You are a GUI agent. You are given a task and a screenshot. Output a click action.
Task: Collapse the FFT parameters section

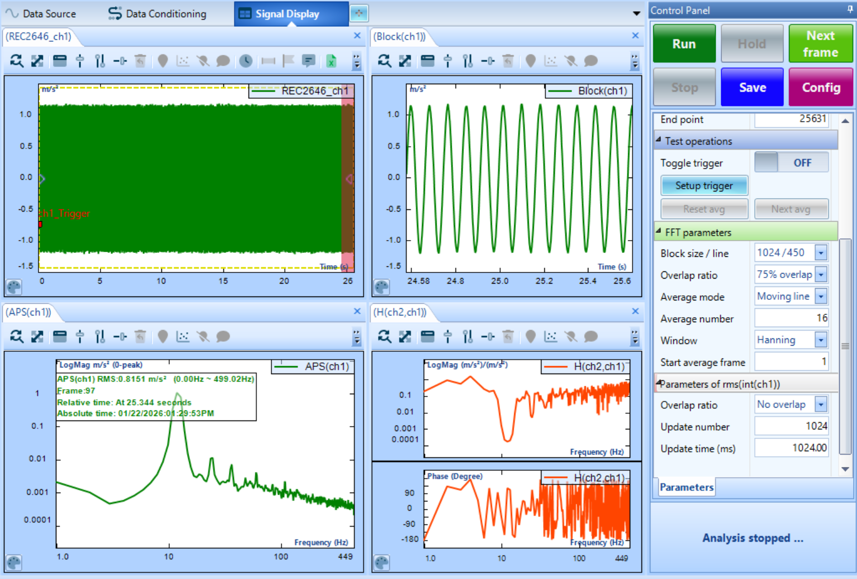click(x=658, y=232)
